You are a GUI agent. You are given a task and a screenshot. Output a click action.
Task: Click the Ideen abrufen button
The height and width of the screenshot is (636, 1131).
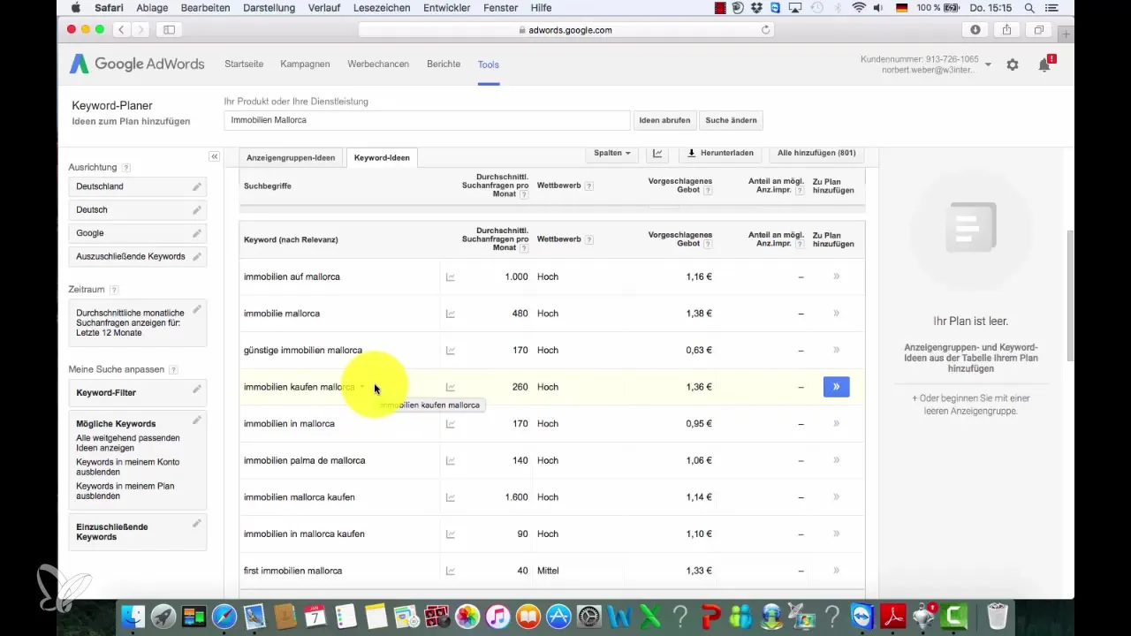tap(664, 120)
